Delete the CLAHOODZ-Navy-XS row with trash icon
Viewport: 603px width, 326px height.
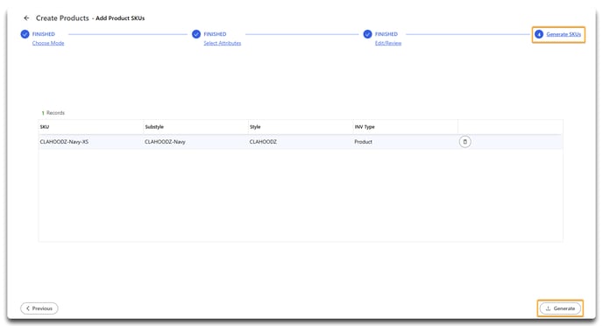click(x=465, y=142)
